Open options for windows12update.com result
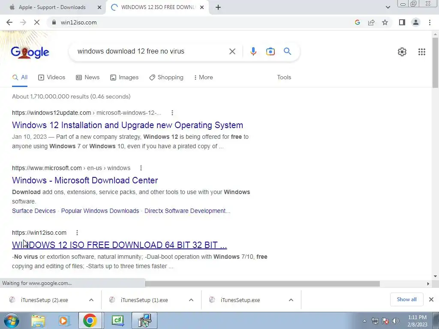 point(172,113)
